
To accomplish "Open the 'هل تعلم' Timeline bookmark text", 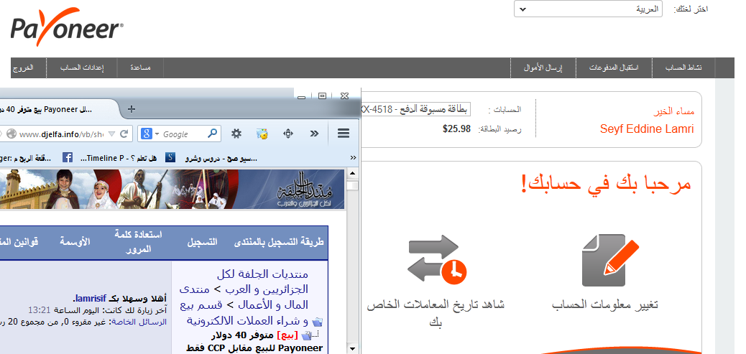I will coord(119,158).
